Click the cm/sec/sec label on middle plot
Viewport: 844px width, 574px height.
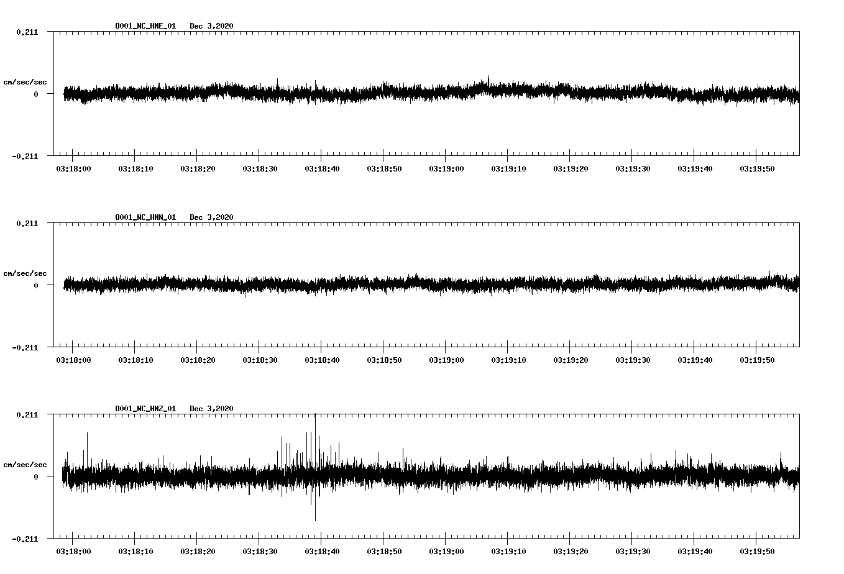point(25,273)
